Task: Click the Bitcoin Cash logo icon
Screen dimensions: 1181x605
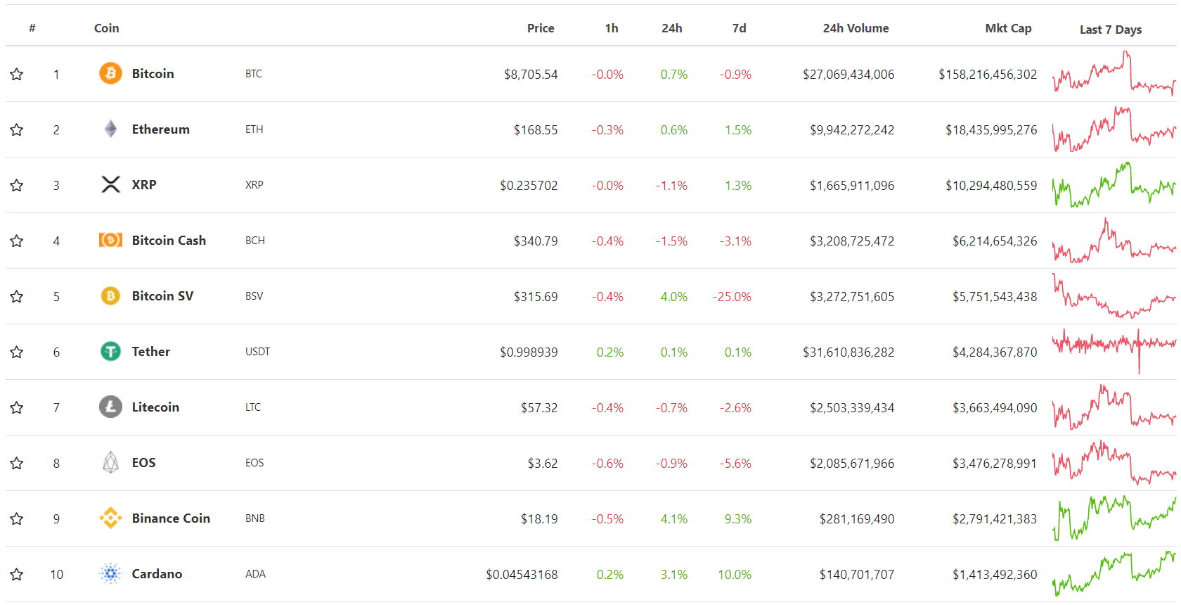Action: click(110, 240)
